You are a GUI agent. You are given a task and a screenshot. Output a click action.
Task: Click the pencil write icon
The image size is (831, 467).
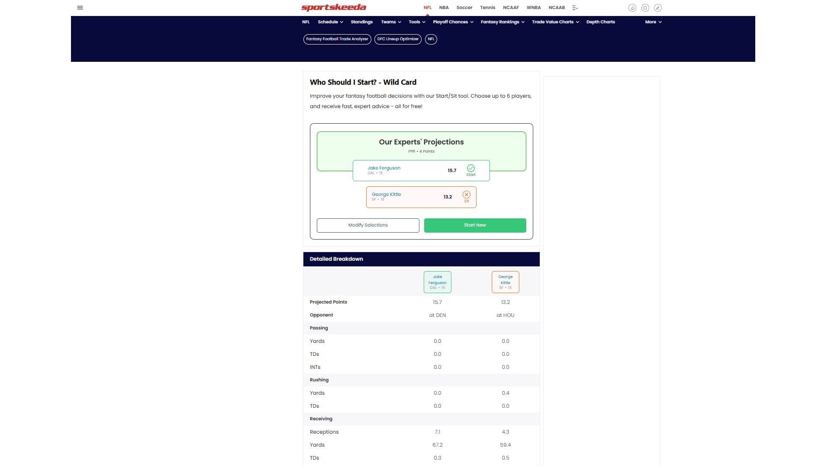point(657,8)
